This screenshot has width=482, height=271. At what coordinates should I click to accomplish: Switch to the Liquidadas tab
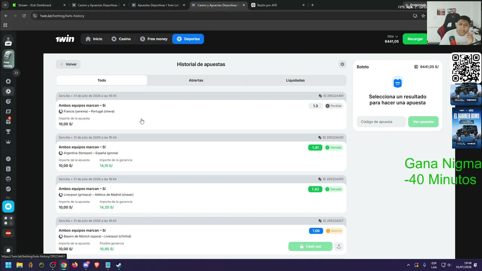[295, 80]
